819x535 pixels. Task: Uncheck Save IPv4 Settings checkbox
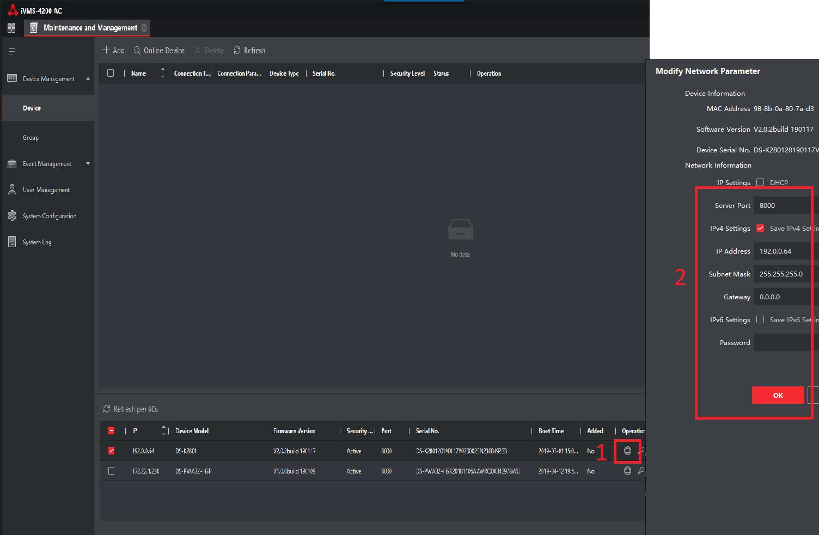point(760,228)
